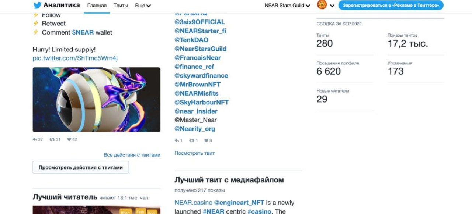Open the Посмотреть твит link
472x214 pixels.
(194, 153)
